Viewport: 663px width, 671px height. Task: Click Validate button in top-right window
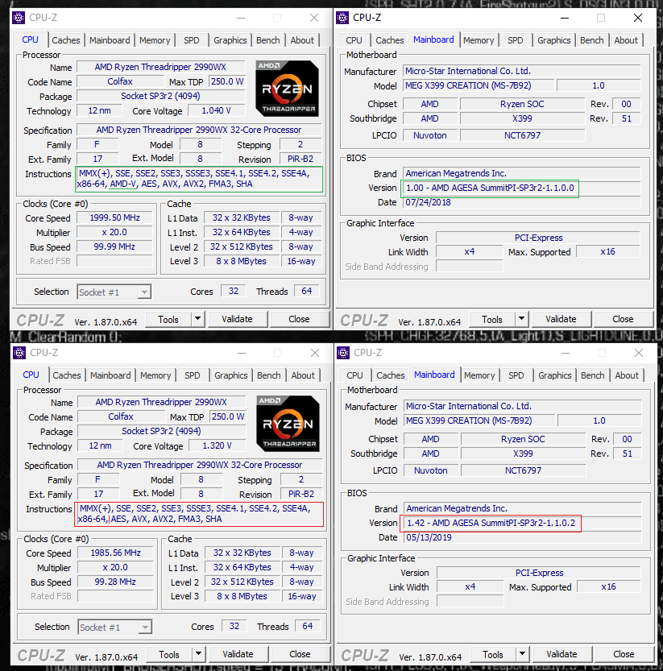561,319
